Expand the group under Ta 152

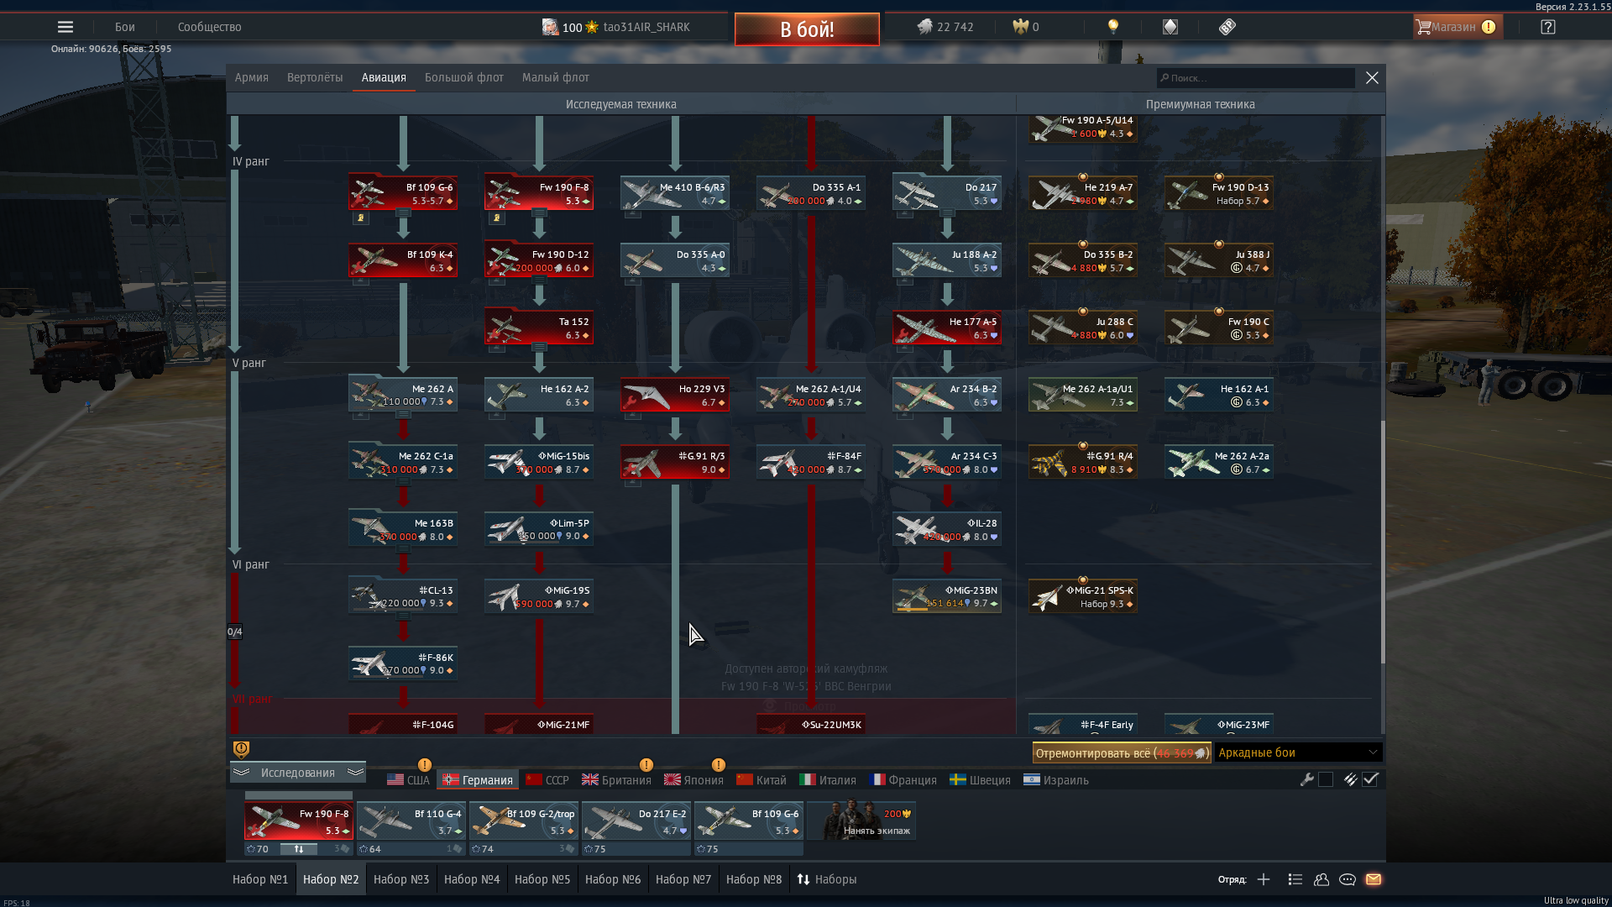(x=539, y=348)
